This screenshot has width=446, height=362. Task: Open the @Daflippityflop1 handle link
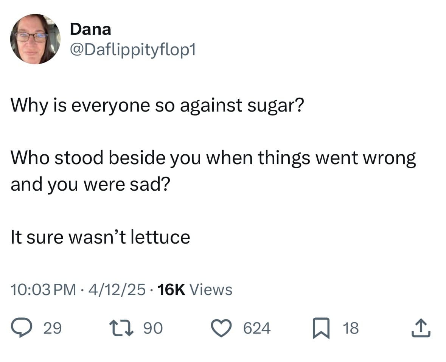[x=132, y=50]
